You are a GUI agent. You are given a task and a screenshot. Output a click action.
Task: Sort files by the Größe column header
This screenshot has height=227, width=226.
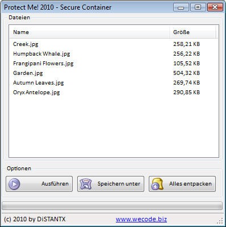(192, 32)
